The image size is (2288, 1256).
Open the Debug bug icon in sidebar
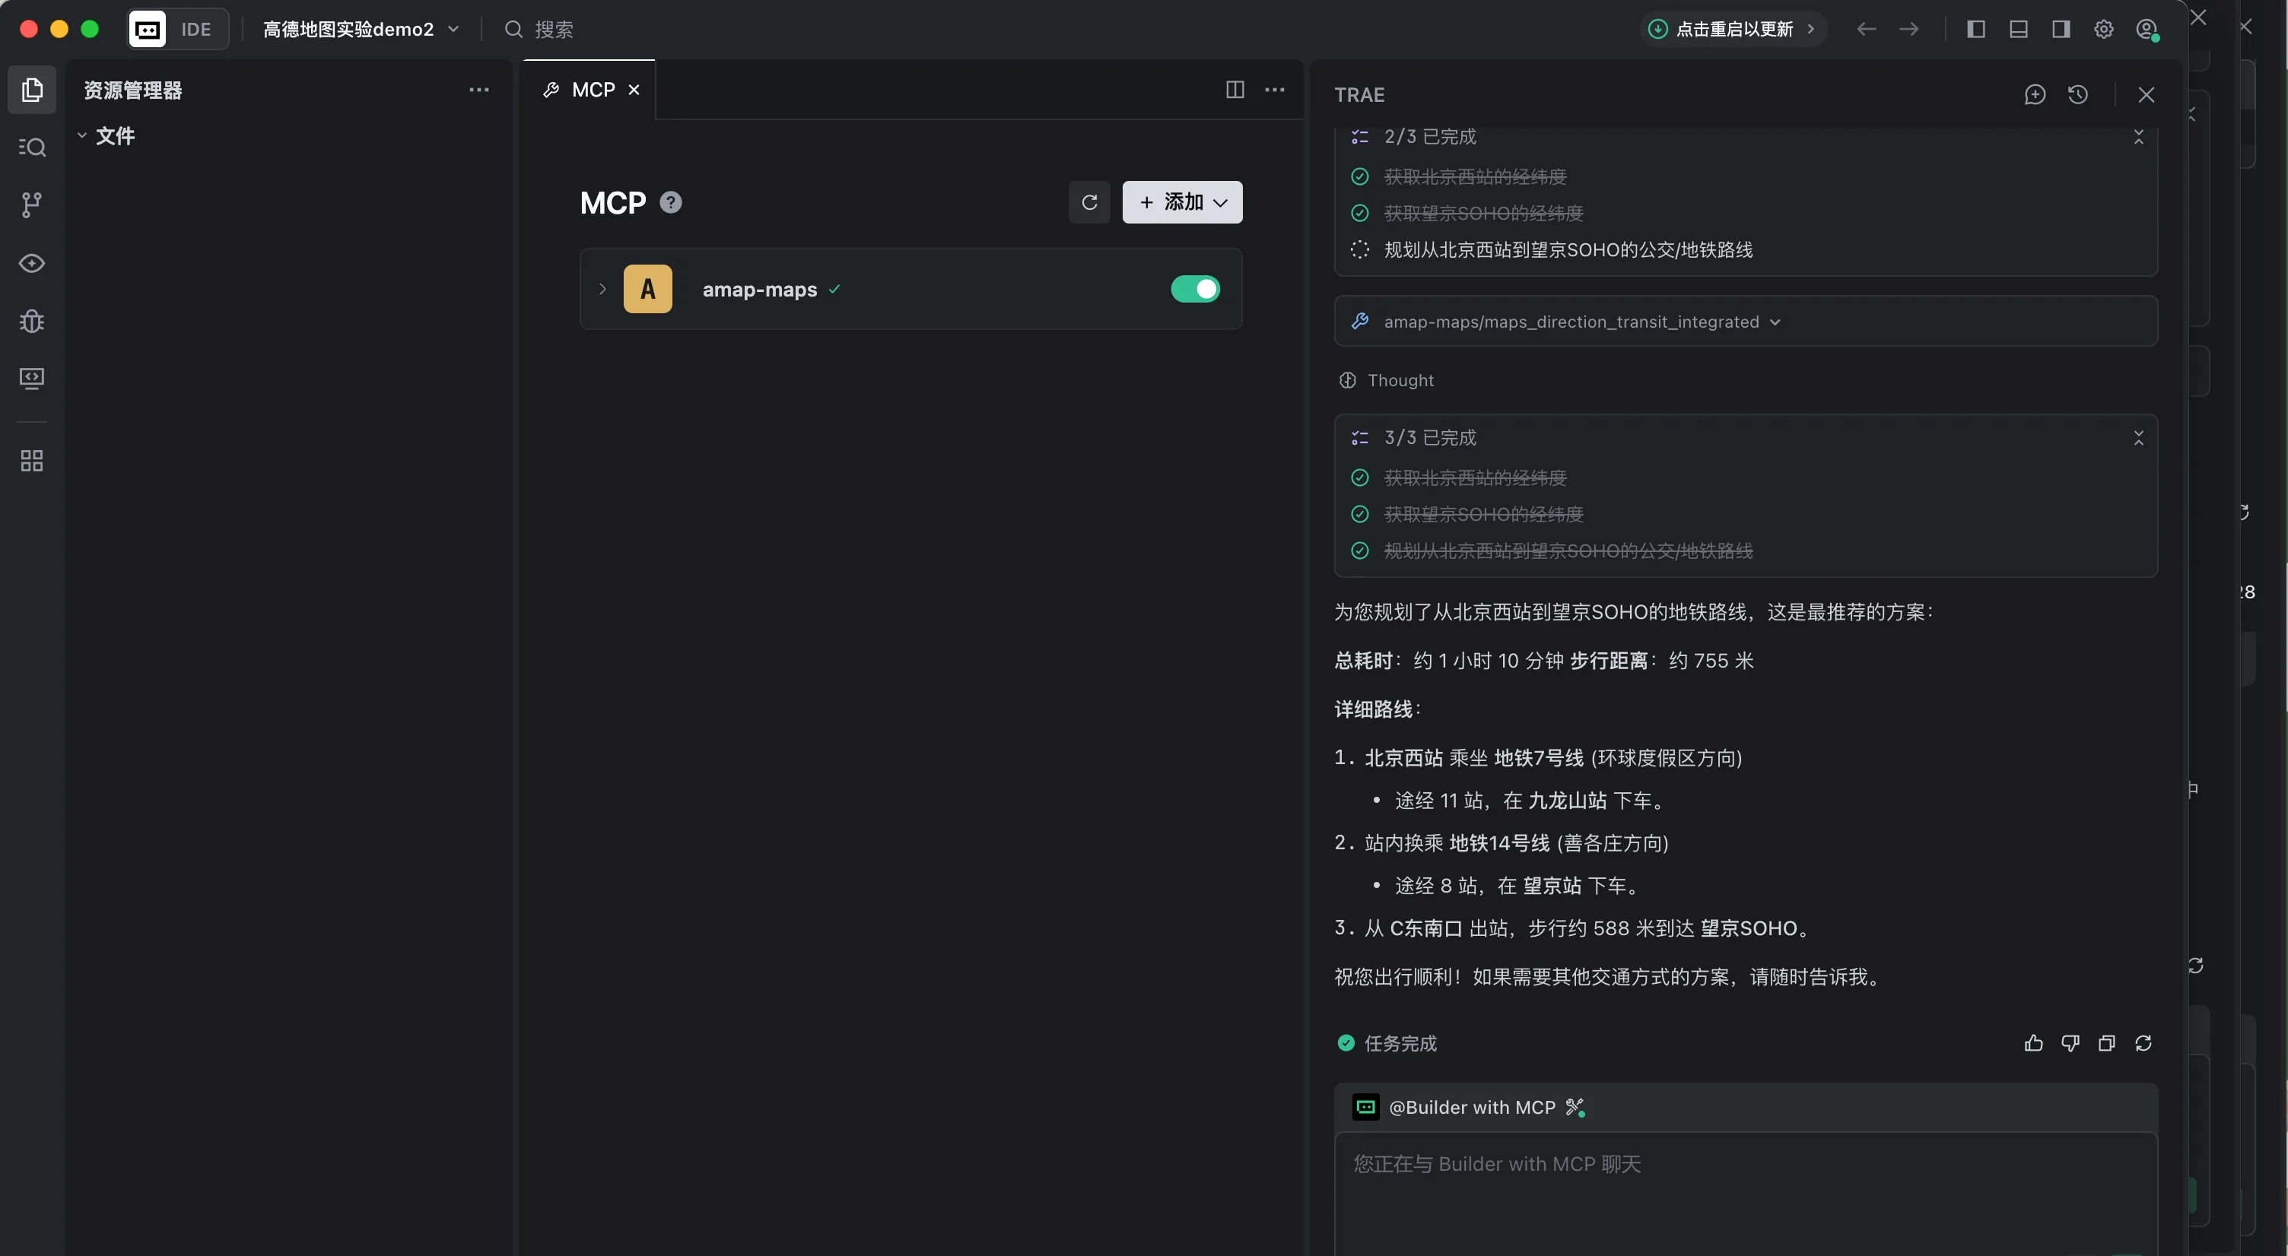pos(32,320)
